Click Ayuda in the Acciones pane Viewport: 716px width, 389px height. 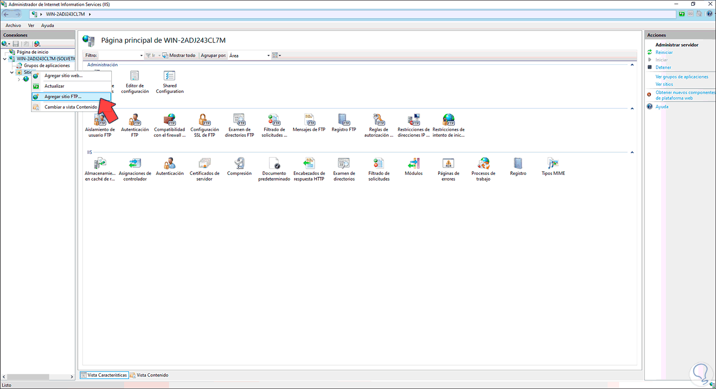[662, 107]
